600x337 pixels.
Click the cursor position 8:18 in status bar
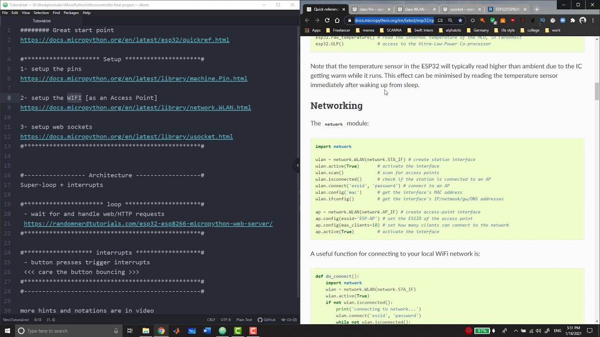click(x=37, y=320)
